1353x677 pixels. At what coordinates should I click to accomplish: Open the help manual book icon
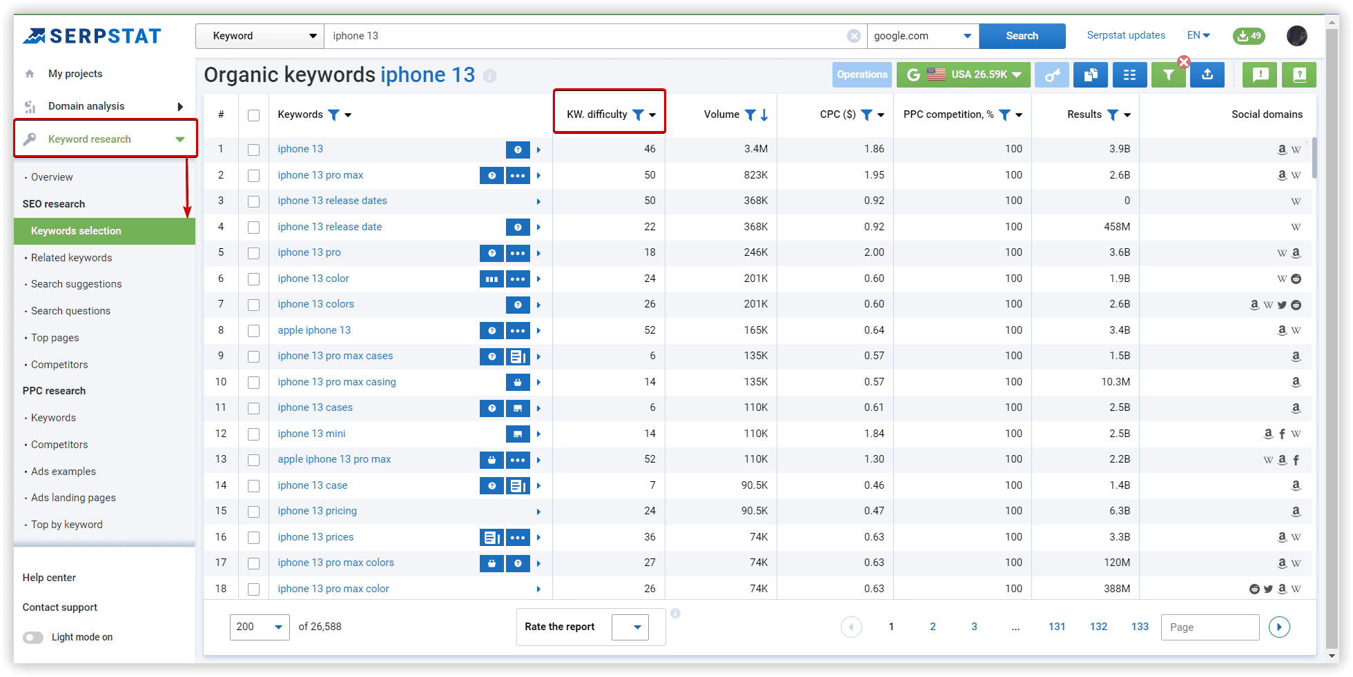[x=1299, y=74]
